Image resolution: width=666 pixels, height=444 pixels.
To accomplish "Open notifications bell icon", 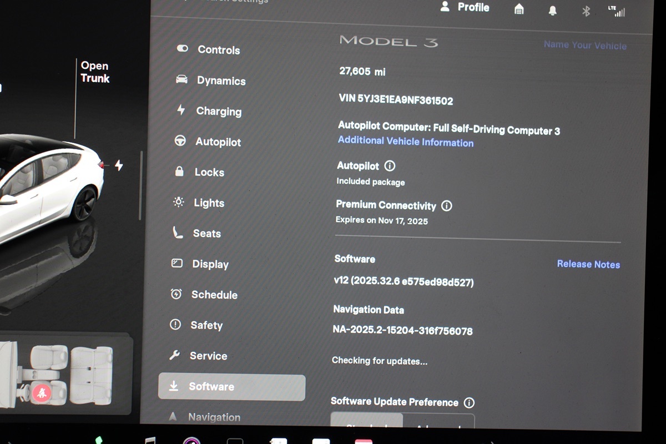I will [552, 11].
